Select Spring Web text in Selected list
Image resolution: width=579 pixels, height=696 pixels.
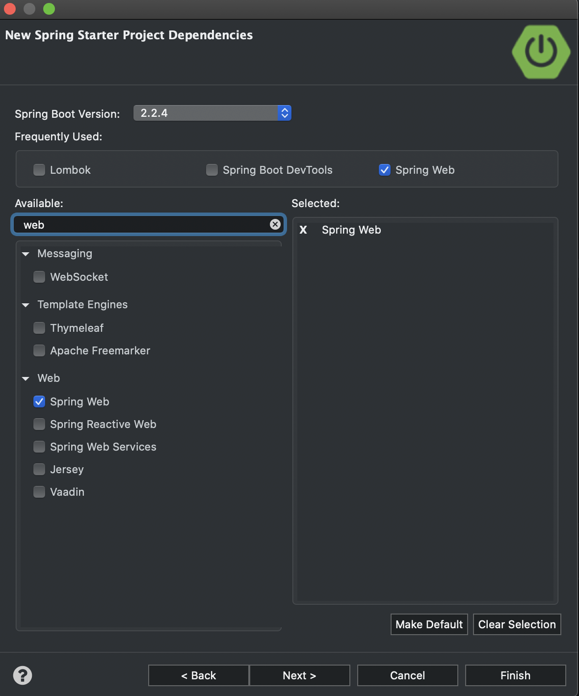click(351, 230)
